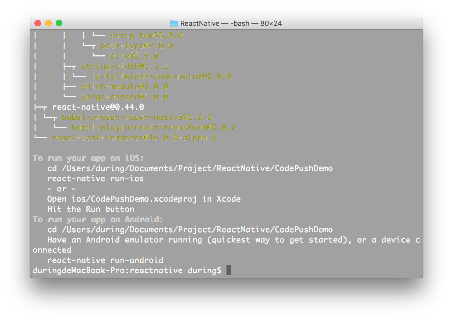Screen dimensions: 453x321
Task: Click the heading 'To run your app on iOS:'
Action: tap(88, 158)
